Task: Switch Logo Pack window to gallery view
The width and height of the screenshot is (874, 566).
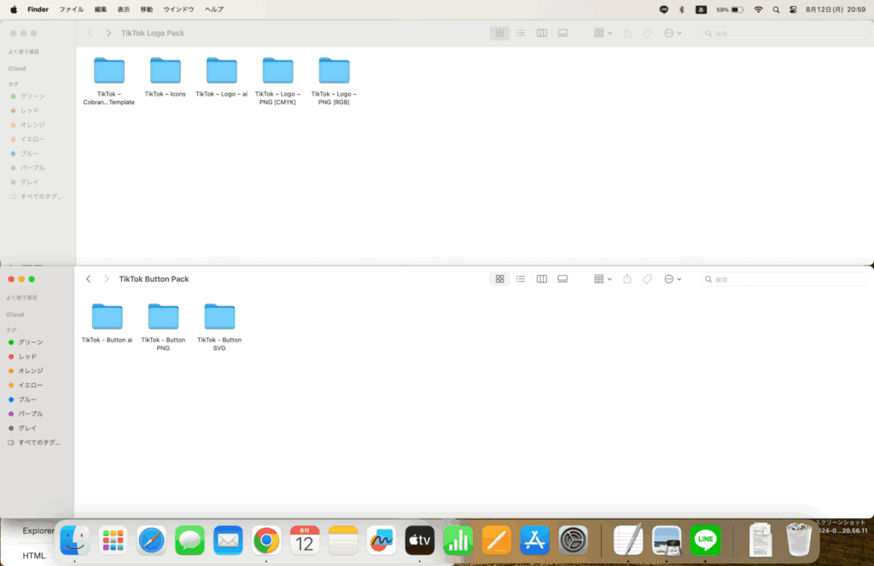Action: pos(562,33)
